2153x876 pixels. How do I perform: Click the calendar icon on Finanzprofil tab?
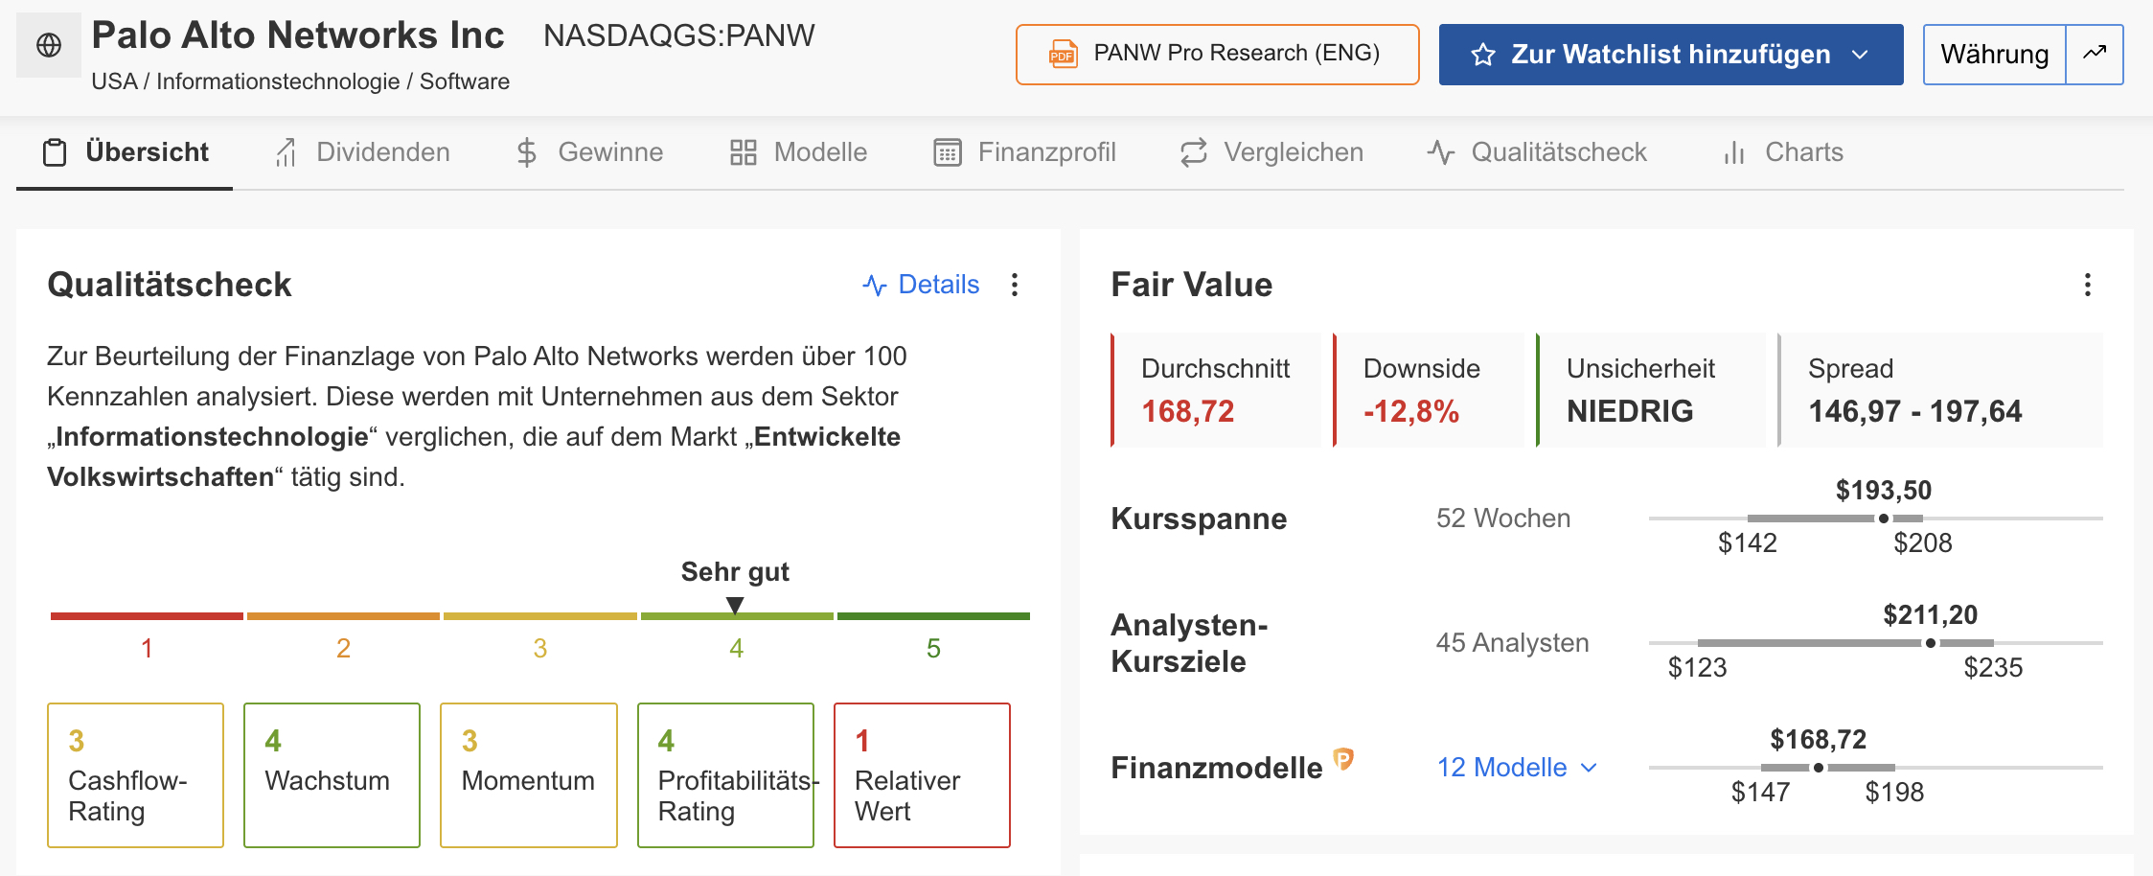point(948,152)
